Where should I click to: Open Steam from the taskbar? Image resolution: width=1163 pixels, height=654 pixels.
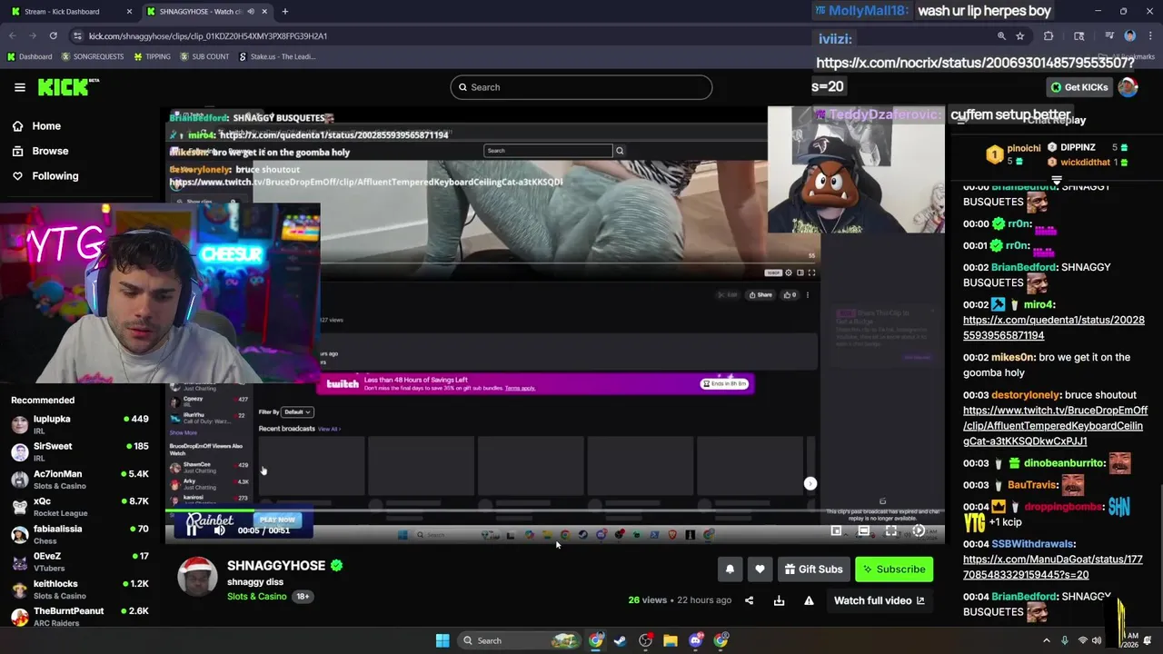(620, 640)
